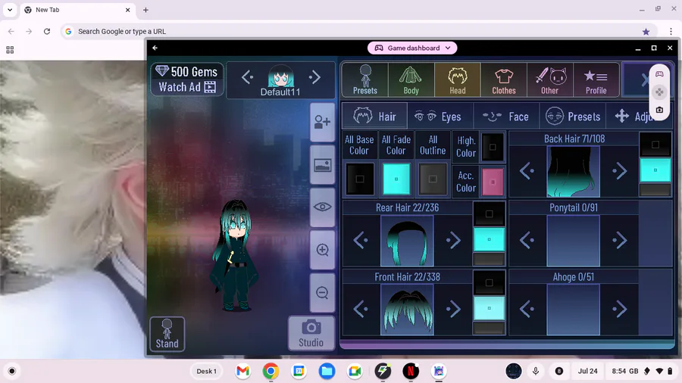Screen dimensions: 682x383
Task: Pick the All Outline gray swatch
Action: pos(433,179)
